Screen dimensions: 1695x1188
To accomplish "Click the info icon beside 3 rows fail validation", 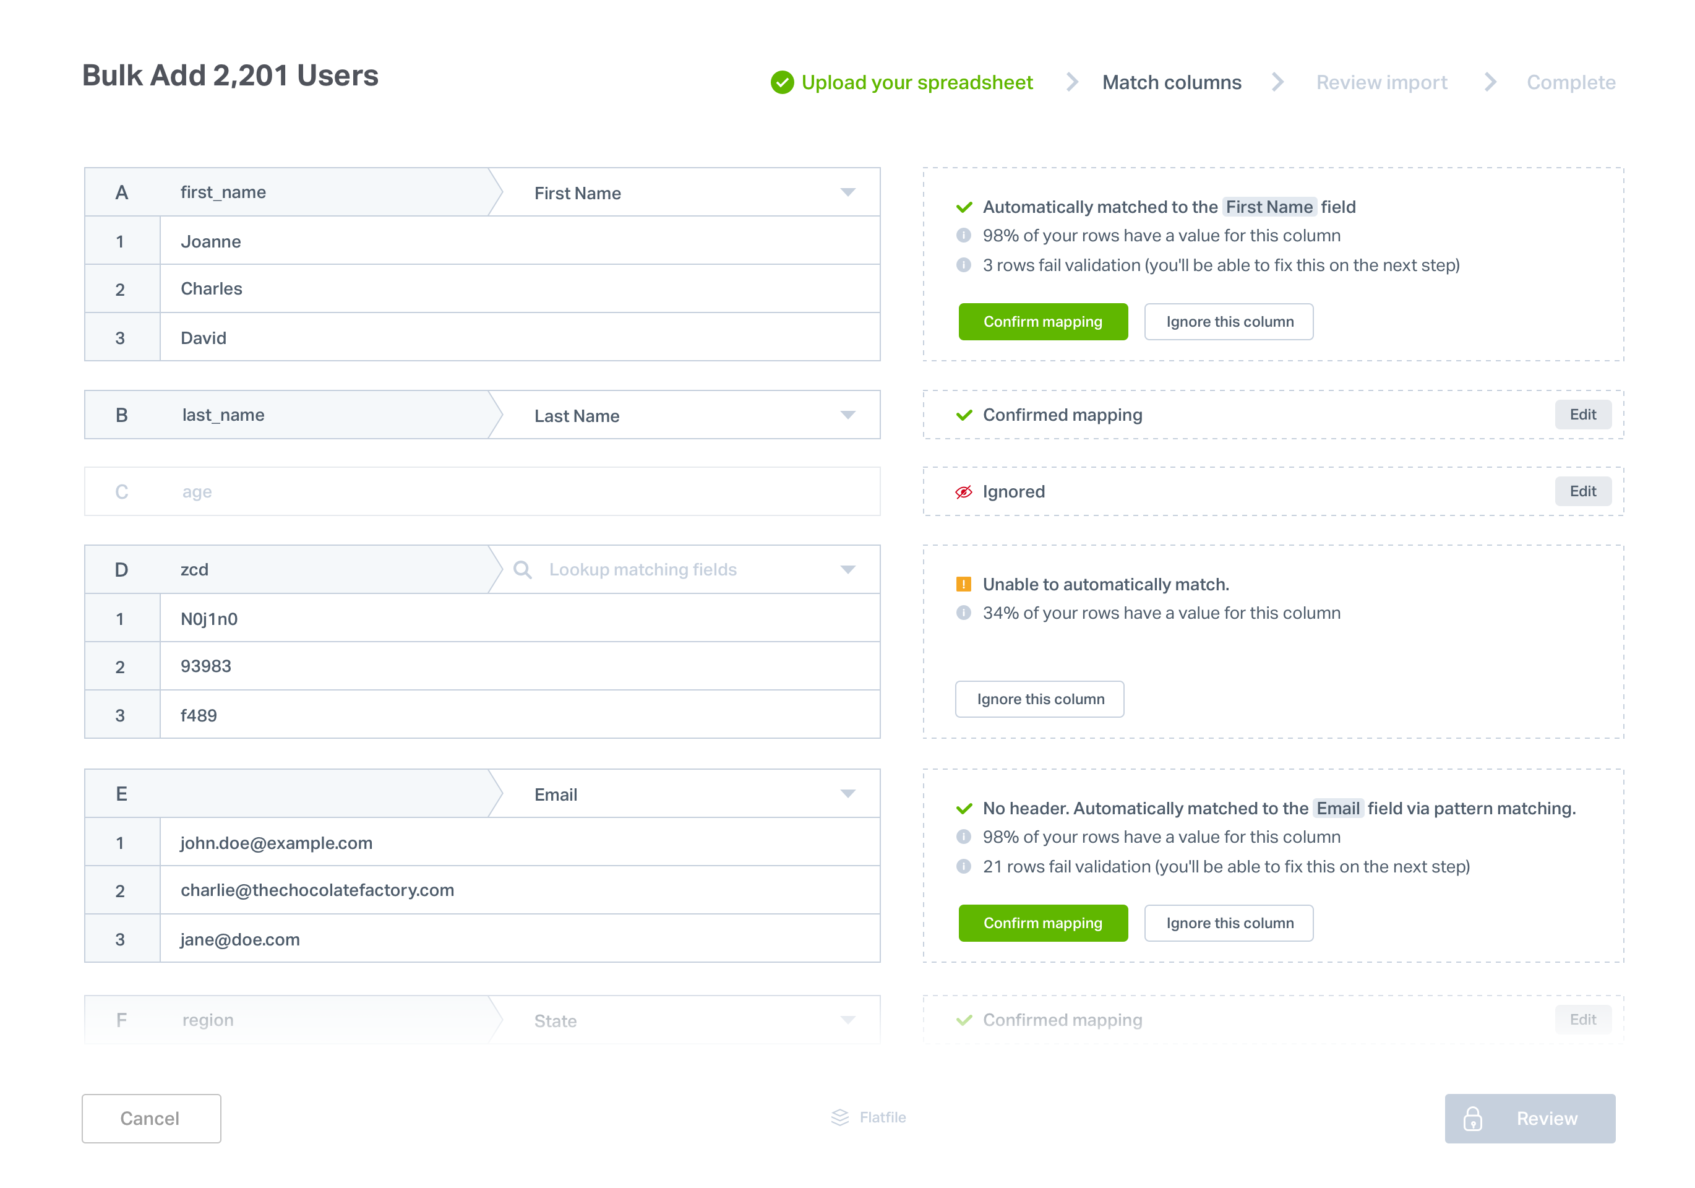I will coord(963,265).
